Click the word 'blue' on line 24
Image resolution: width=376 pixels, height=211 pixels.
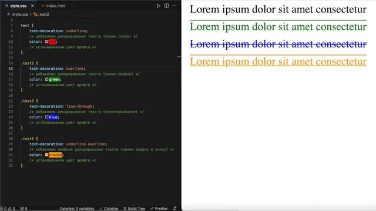(x=53, y=117)
